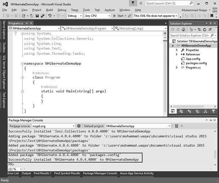This screenshot has width=219, height=183.
Task: Expand the References node
Action: 177,54
